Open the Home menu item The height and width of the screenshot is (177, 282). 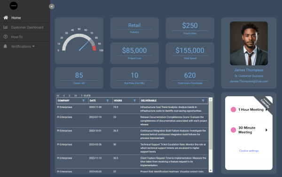point(25,18)
